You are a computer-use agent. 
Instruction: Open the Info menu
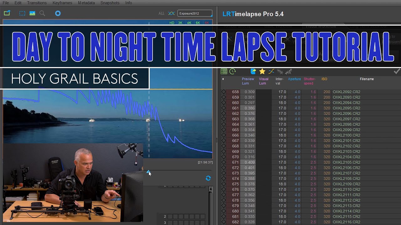pyautogui.click(x=128, y=3)
